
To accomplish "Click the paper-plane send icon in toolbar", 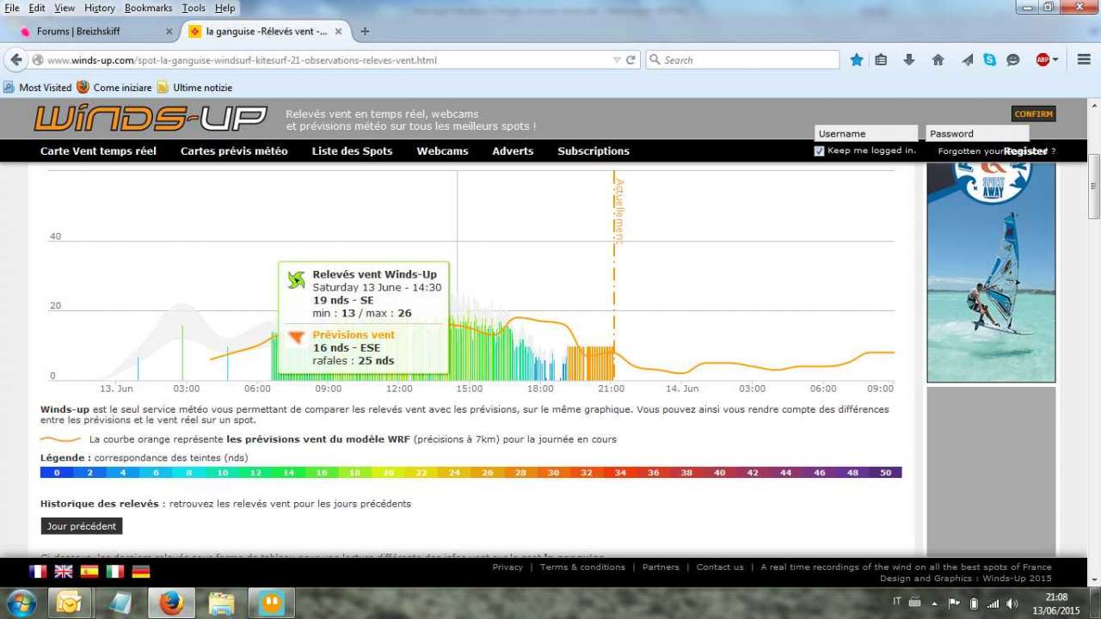I will pos(968,59).
